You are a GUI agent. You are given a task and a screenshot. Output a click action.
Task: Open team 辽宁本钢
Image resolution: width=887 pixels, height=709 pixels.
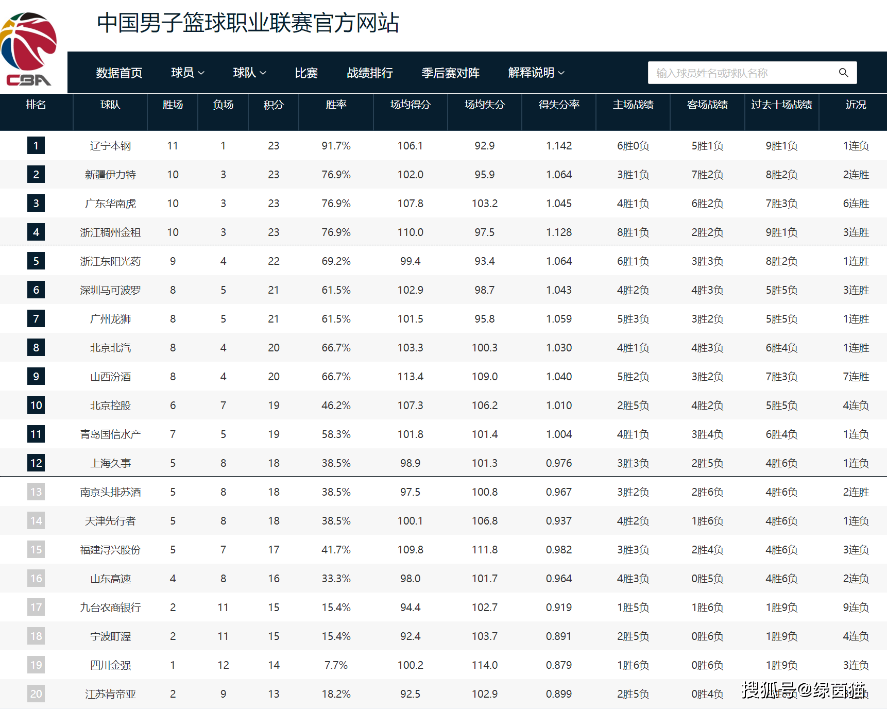(110, 146)
